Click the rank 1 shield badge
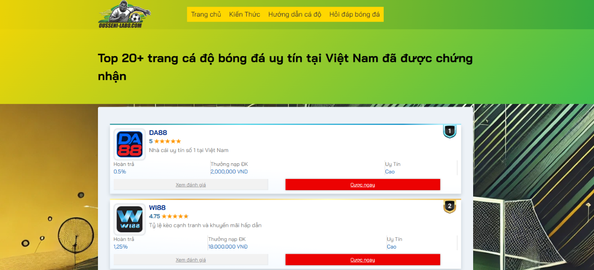This screenshot has height=270, width=594. [450, 131]
